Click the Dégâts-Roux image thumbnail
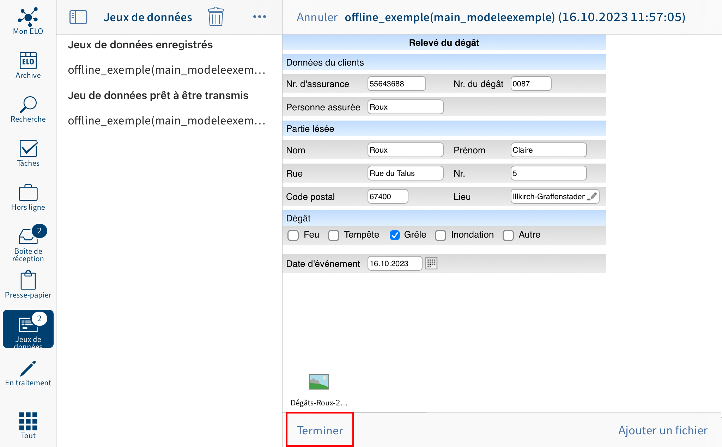The image size is (722, 447). pyautogui.click(x=319, y=381)
